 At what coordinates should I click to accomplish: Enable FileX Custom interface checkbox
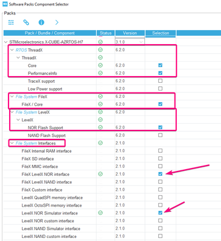(160, 190)
